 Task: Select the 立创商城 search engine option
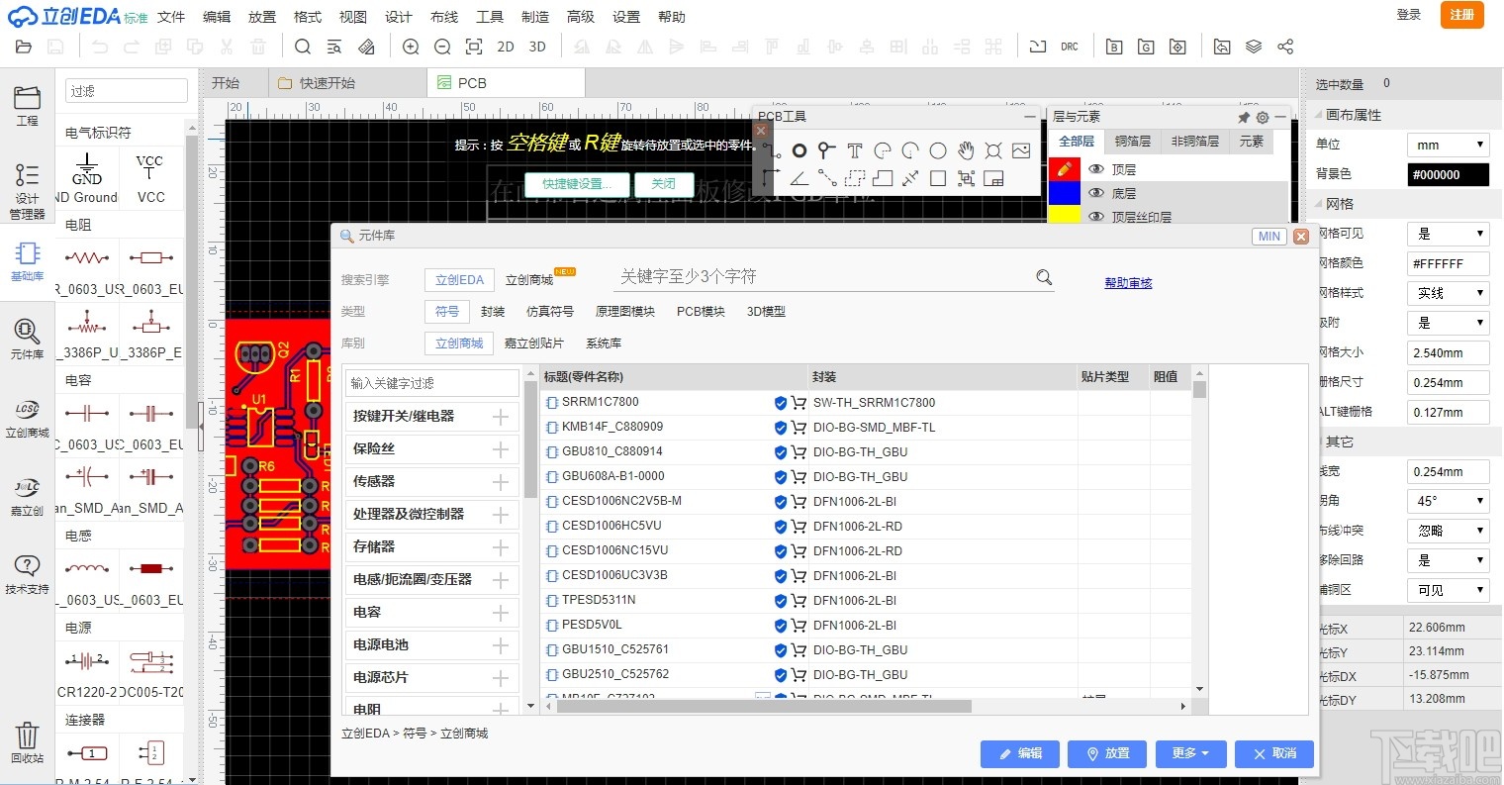click(x=529, y=280)
